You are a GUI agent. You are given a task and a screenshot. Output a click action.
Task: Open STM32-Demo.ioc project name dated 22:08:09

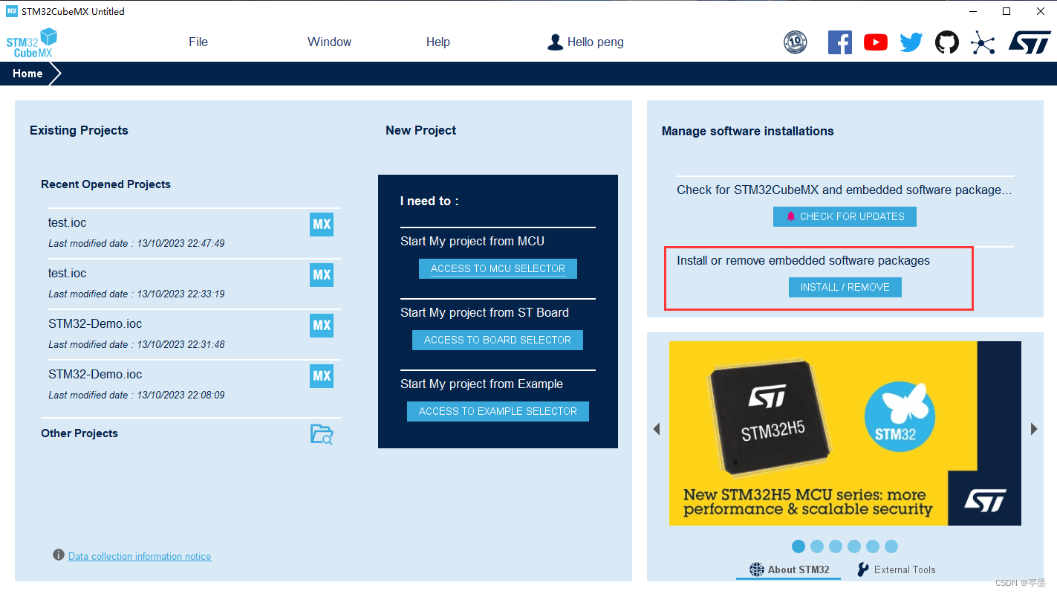[95, 374]
